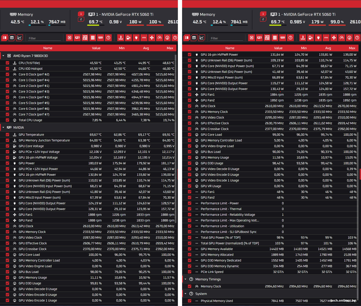Switch right panel to table grid view icon
The width and height of the screenshot is (361, 306).
[x=194, y=38]
